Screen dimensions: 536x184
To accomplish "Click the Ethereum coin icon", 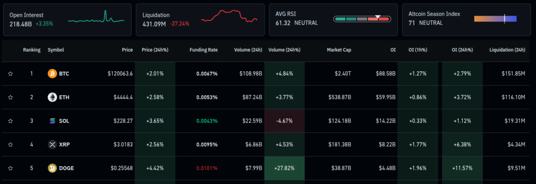I will [52, 97].
